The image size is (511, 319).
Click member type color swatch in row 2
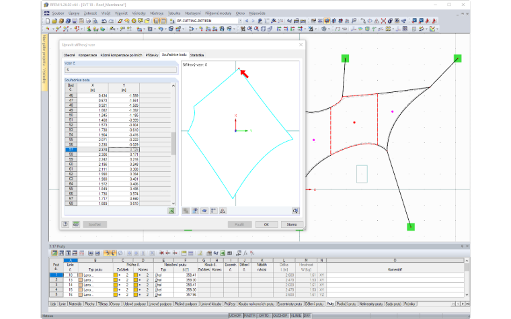(81, 280)
